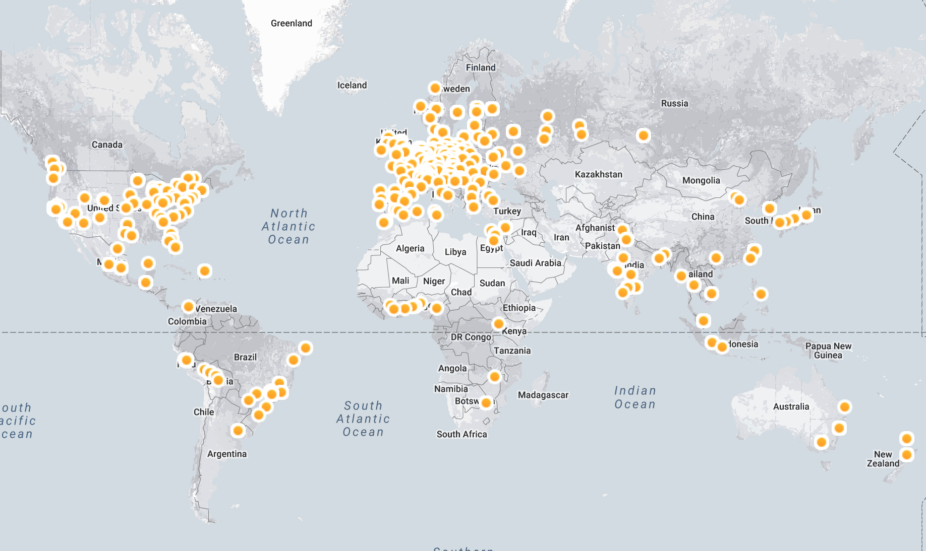Select the southernmost marker in Argentina

point(237,431)
